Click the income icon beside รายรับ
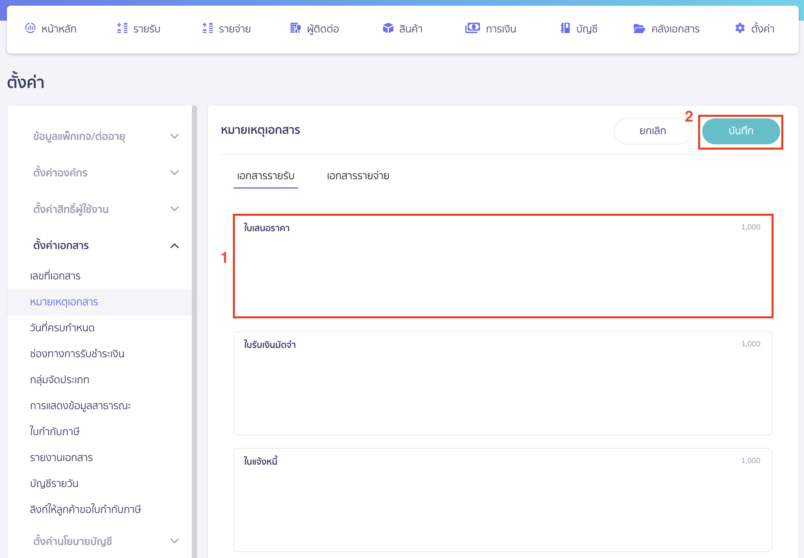 click(122, 28)
